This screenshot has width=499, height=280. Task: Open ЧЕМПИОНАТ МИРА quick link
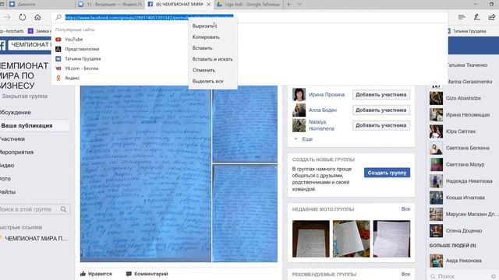tap(36, 239)
